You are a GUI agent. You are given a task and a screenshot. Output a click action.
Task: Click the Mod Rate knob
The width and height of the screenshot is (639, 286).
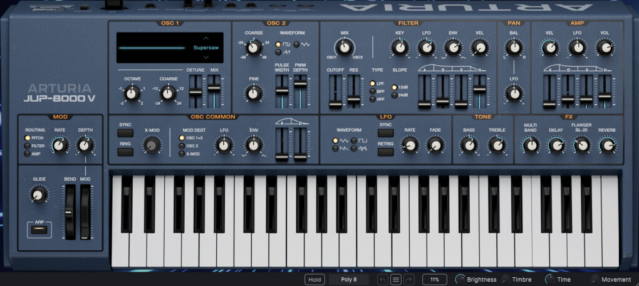coord(60,146)
